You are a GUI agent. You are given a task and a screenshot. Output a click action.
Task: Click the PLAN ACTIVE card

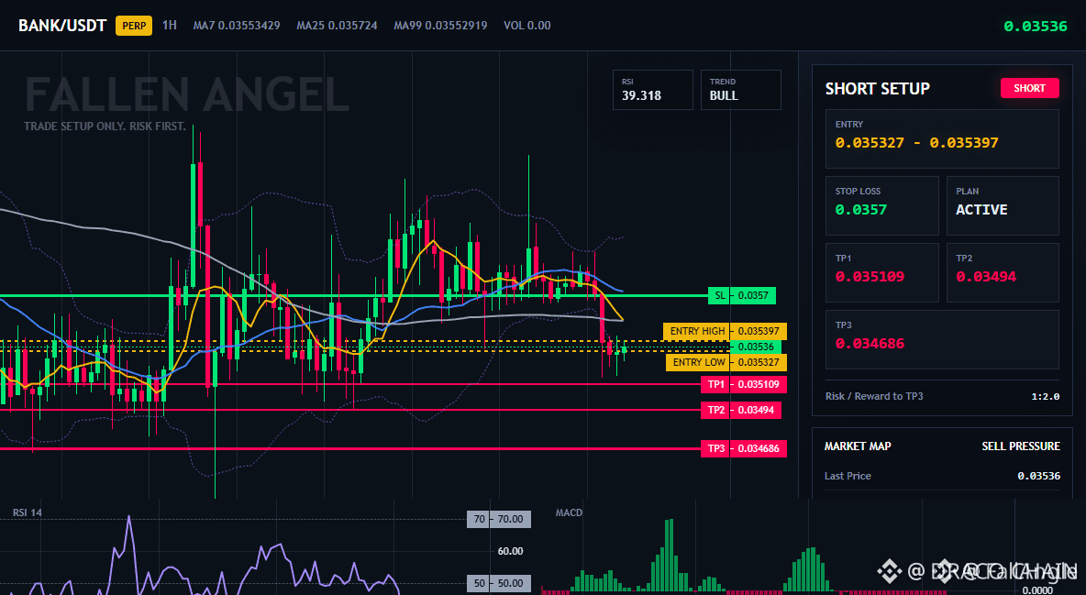point(1003,205)
